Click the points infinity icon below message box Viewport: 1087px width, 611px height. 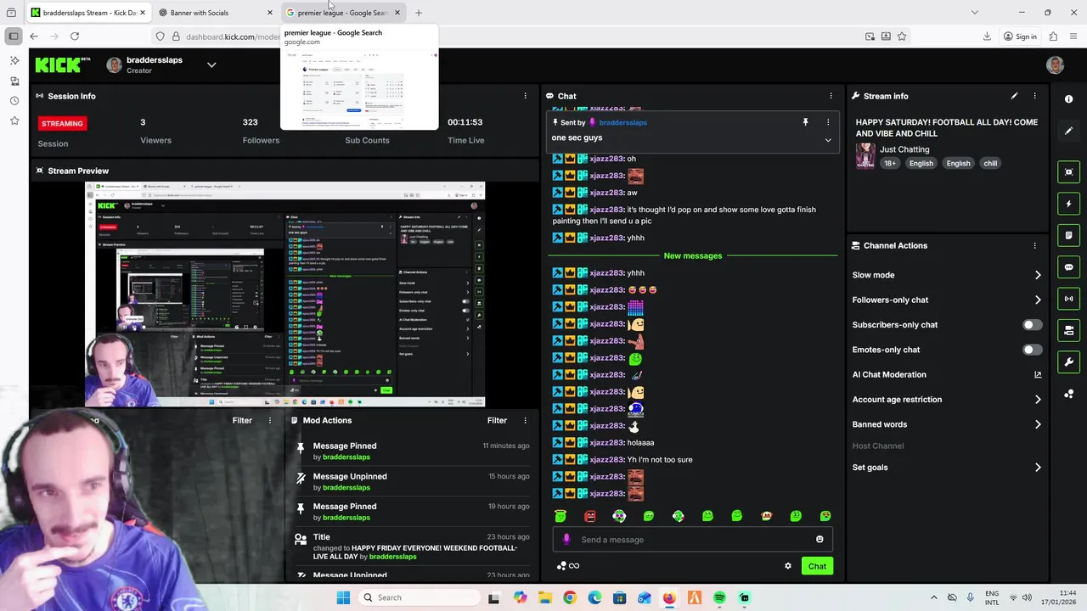[x=568, y=566]
